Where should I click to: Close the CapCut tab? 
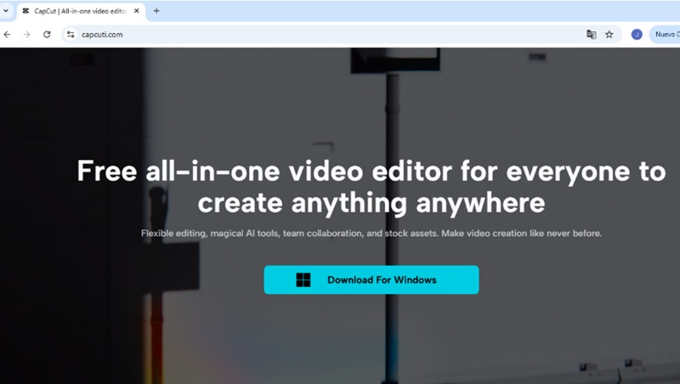coord(137,11)
